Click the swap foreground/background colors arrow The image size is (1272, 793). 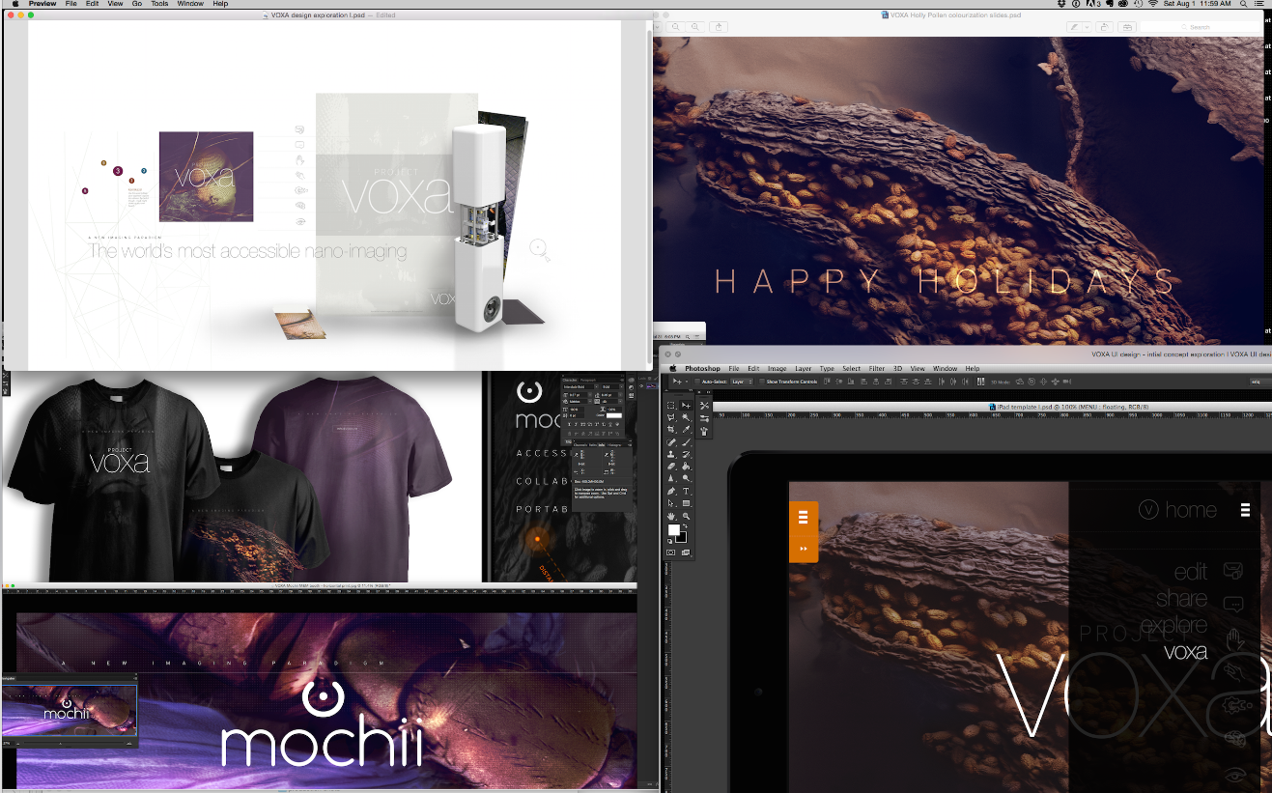click(x=686, y=525)
